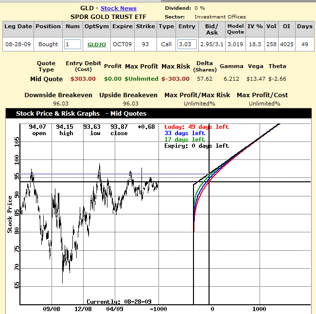Select the 49 days cell
The image size is (316, 314).
coord(304,44)
